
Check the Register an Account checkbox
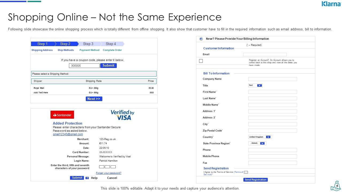201,61
